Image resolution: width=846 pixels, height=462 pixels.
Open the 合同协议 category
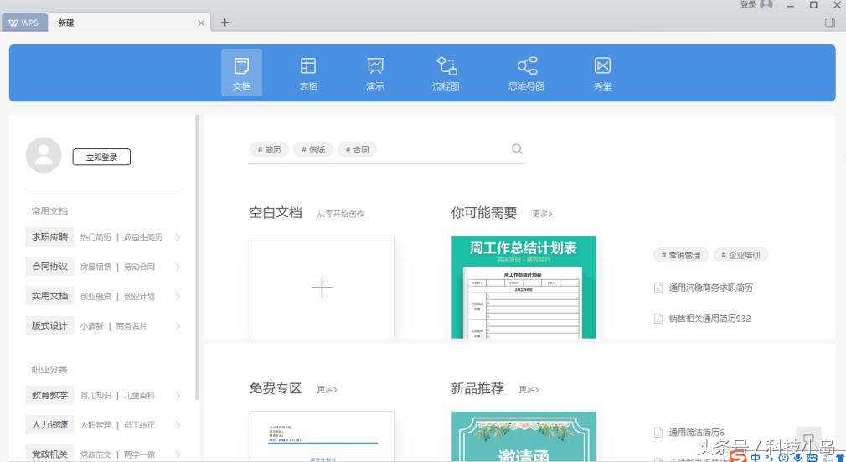click(x=49, y=267)
